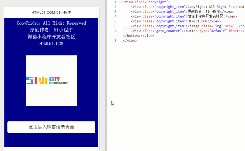The image size is (245, 151).
Task: Click line number 7 in editor
Action: tap(115, 31)
